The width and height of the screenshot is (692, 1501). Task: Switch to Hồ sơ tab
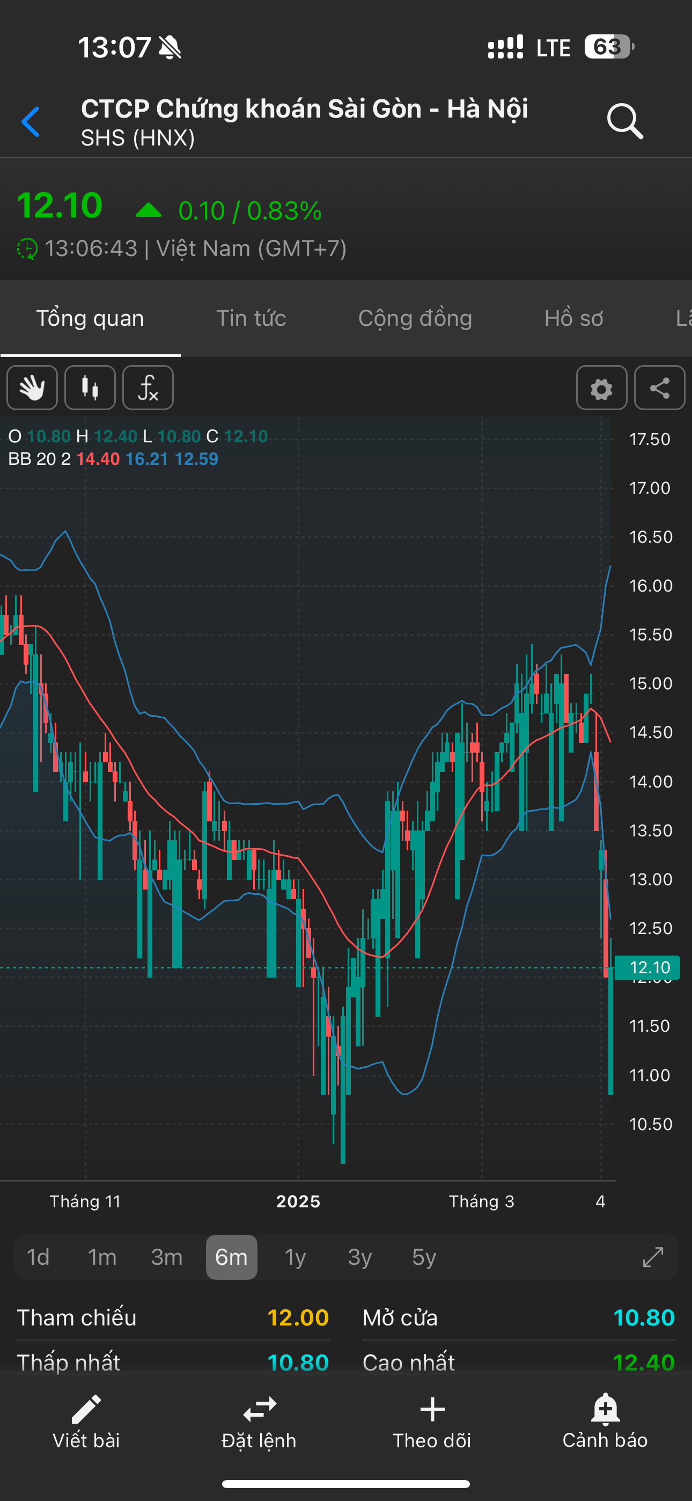coord(574,319)
